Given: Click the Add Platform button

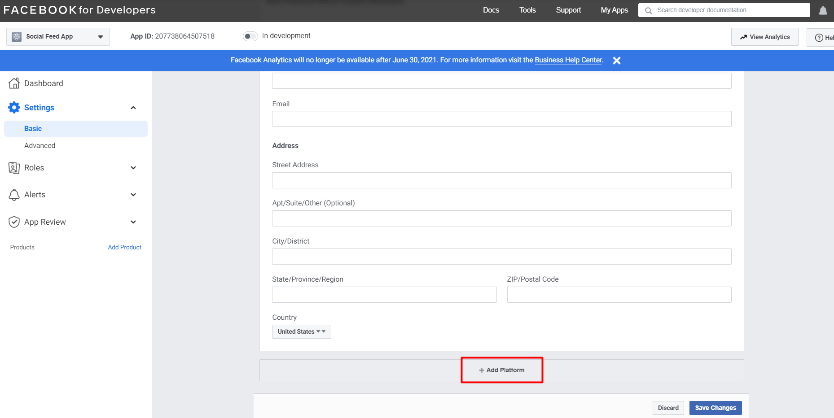Looking at the screenshot, I should [x=502, y=370].
